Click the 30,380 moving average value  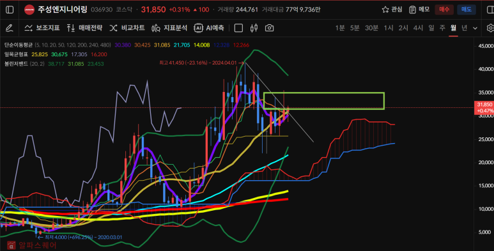[123, 45]
